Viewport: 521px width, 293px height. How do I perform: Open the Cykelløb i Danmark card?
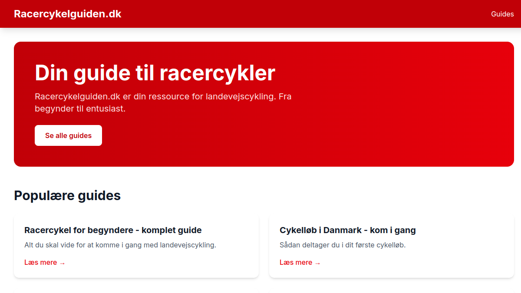coord(391,246)
